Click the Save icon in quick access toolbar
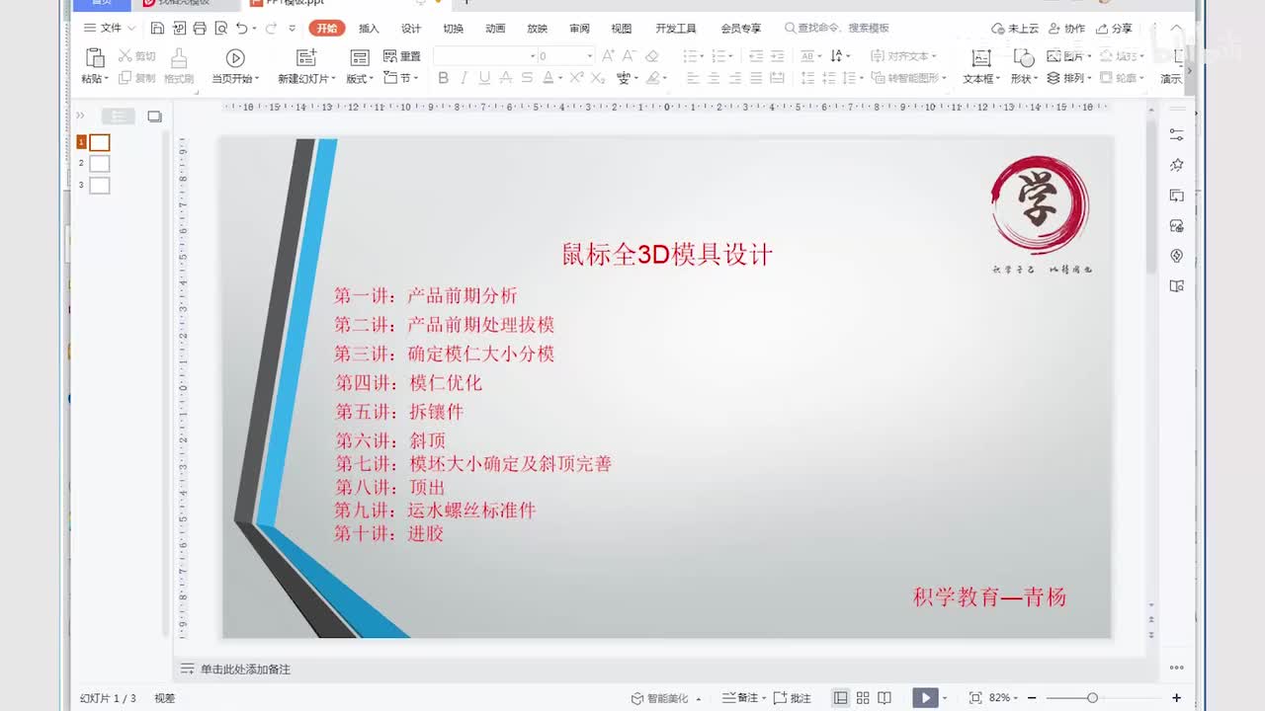Screen dimensions: 1265x711 [157, 28]
